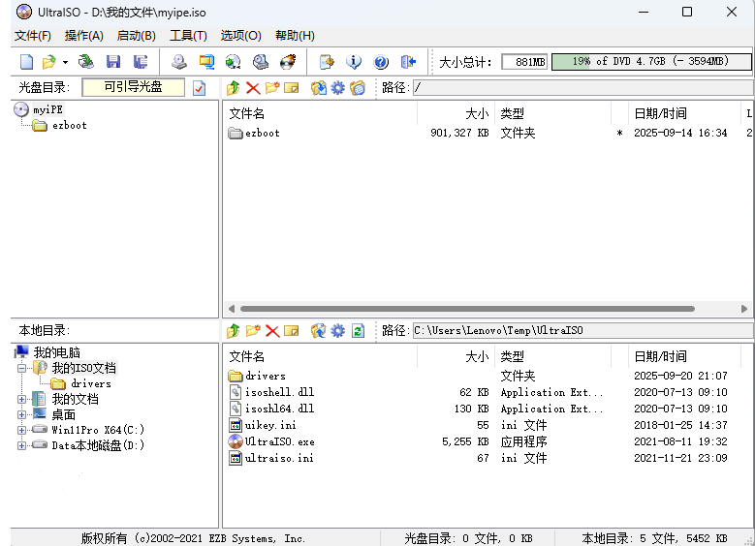Screen dimensions: 755x546
Task: Save the ISO with the floppy disk icon
Action: pos(113,62)
